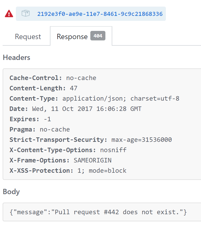This screenshot has width=201, height=229.
Task: Click the 404 status code badge
Action: (x=98, y=36)
